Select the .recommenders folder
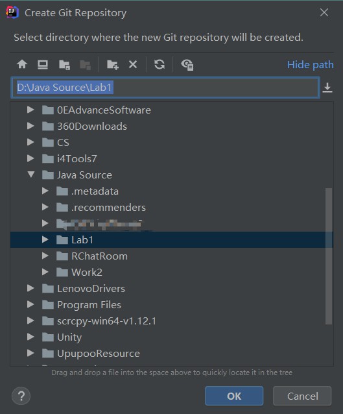This screenshot has height=414, width=343. pos(101,208)
